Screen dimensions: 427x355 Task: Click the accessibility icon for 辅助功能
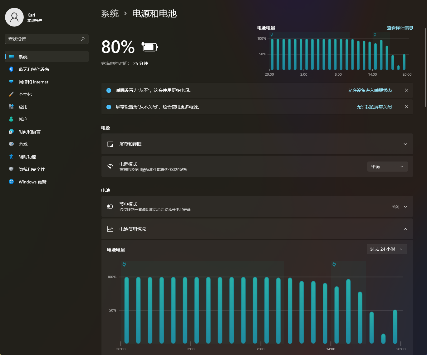tap(11, 157)
